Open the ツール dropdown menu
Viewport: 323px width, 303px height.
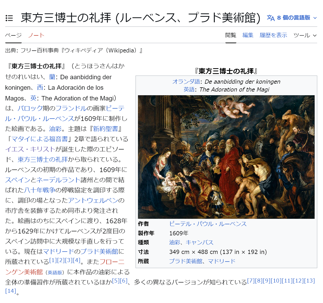tap(305, 35)
